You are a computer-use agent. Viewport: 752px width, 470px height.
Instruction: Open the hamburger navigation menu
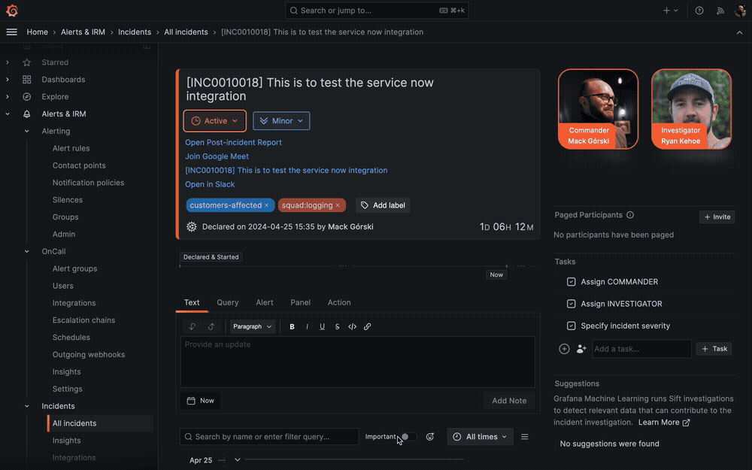[11, 32]
